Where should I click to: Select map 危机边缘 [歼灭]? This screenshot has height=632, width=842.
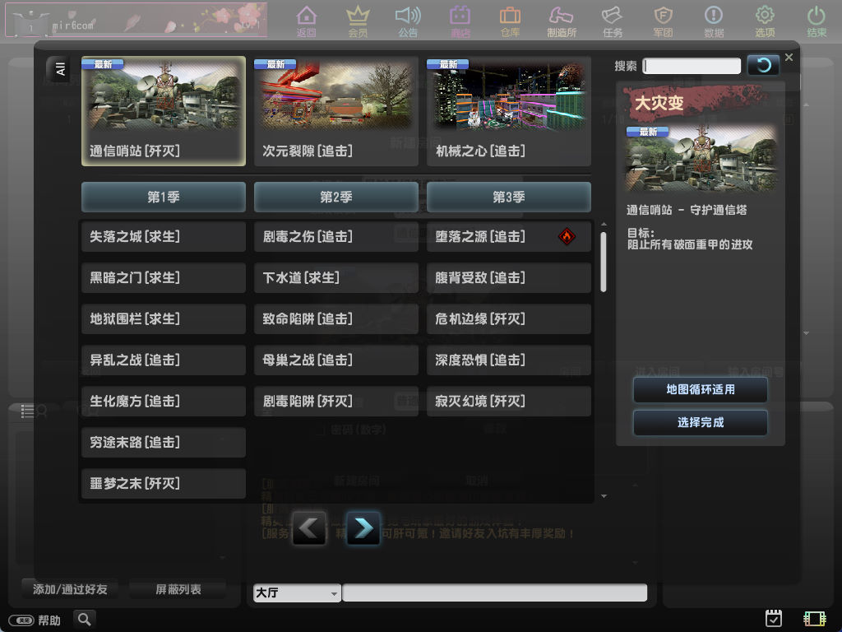508,319
